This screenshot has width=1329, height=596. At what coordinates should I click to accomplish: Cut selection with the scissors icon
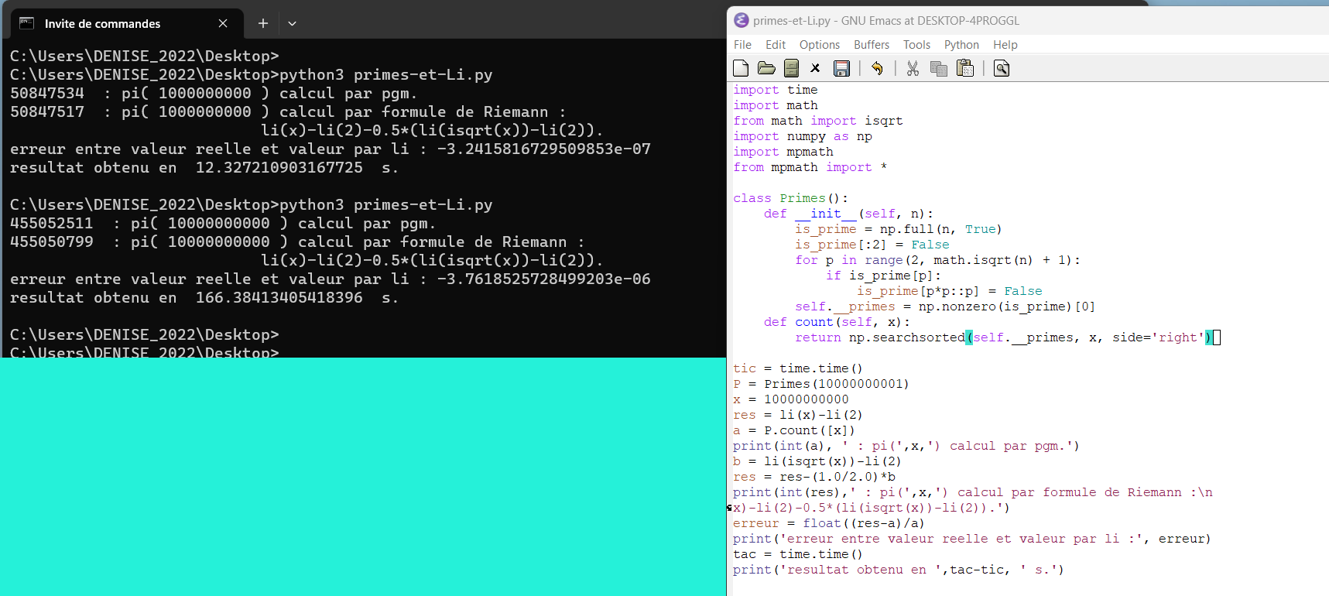[913, 68]
